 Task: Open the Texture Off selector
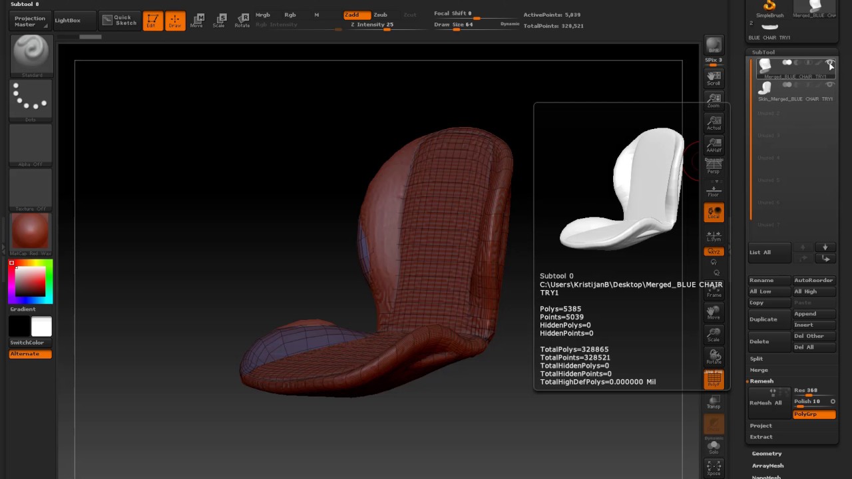tap(31, 190)
